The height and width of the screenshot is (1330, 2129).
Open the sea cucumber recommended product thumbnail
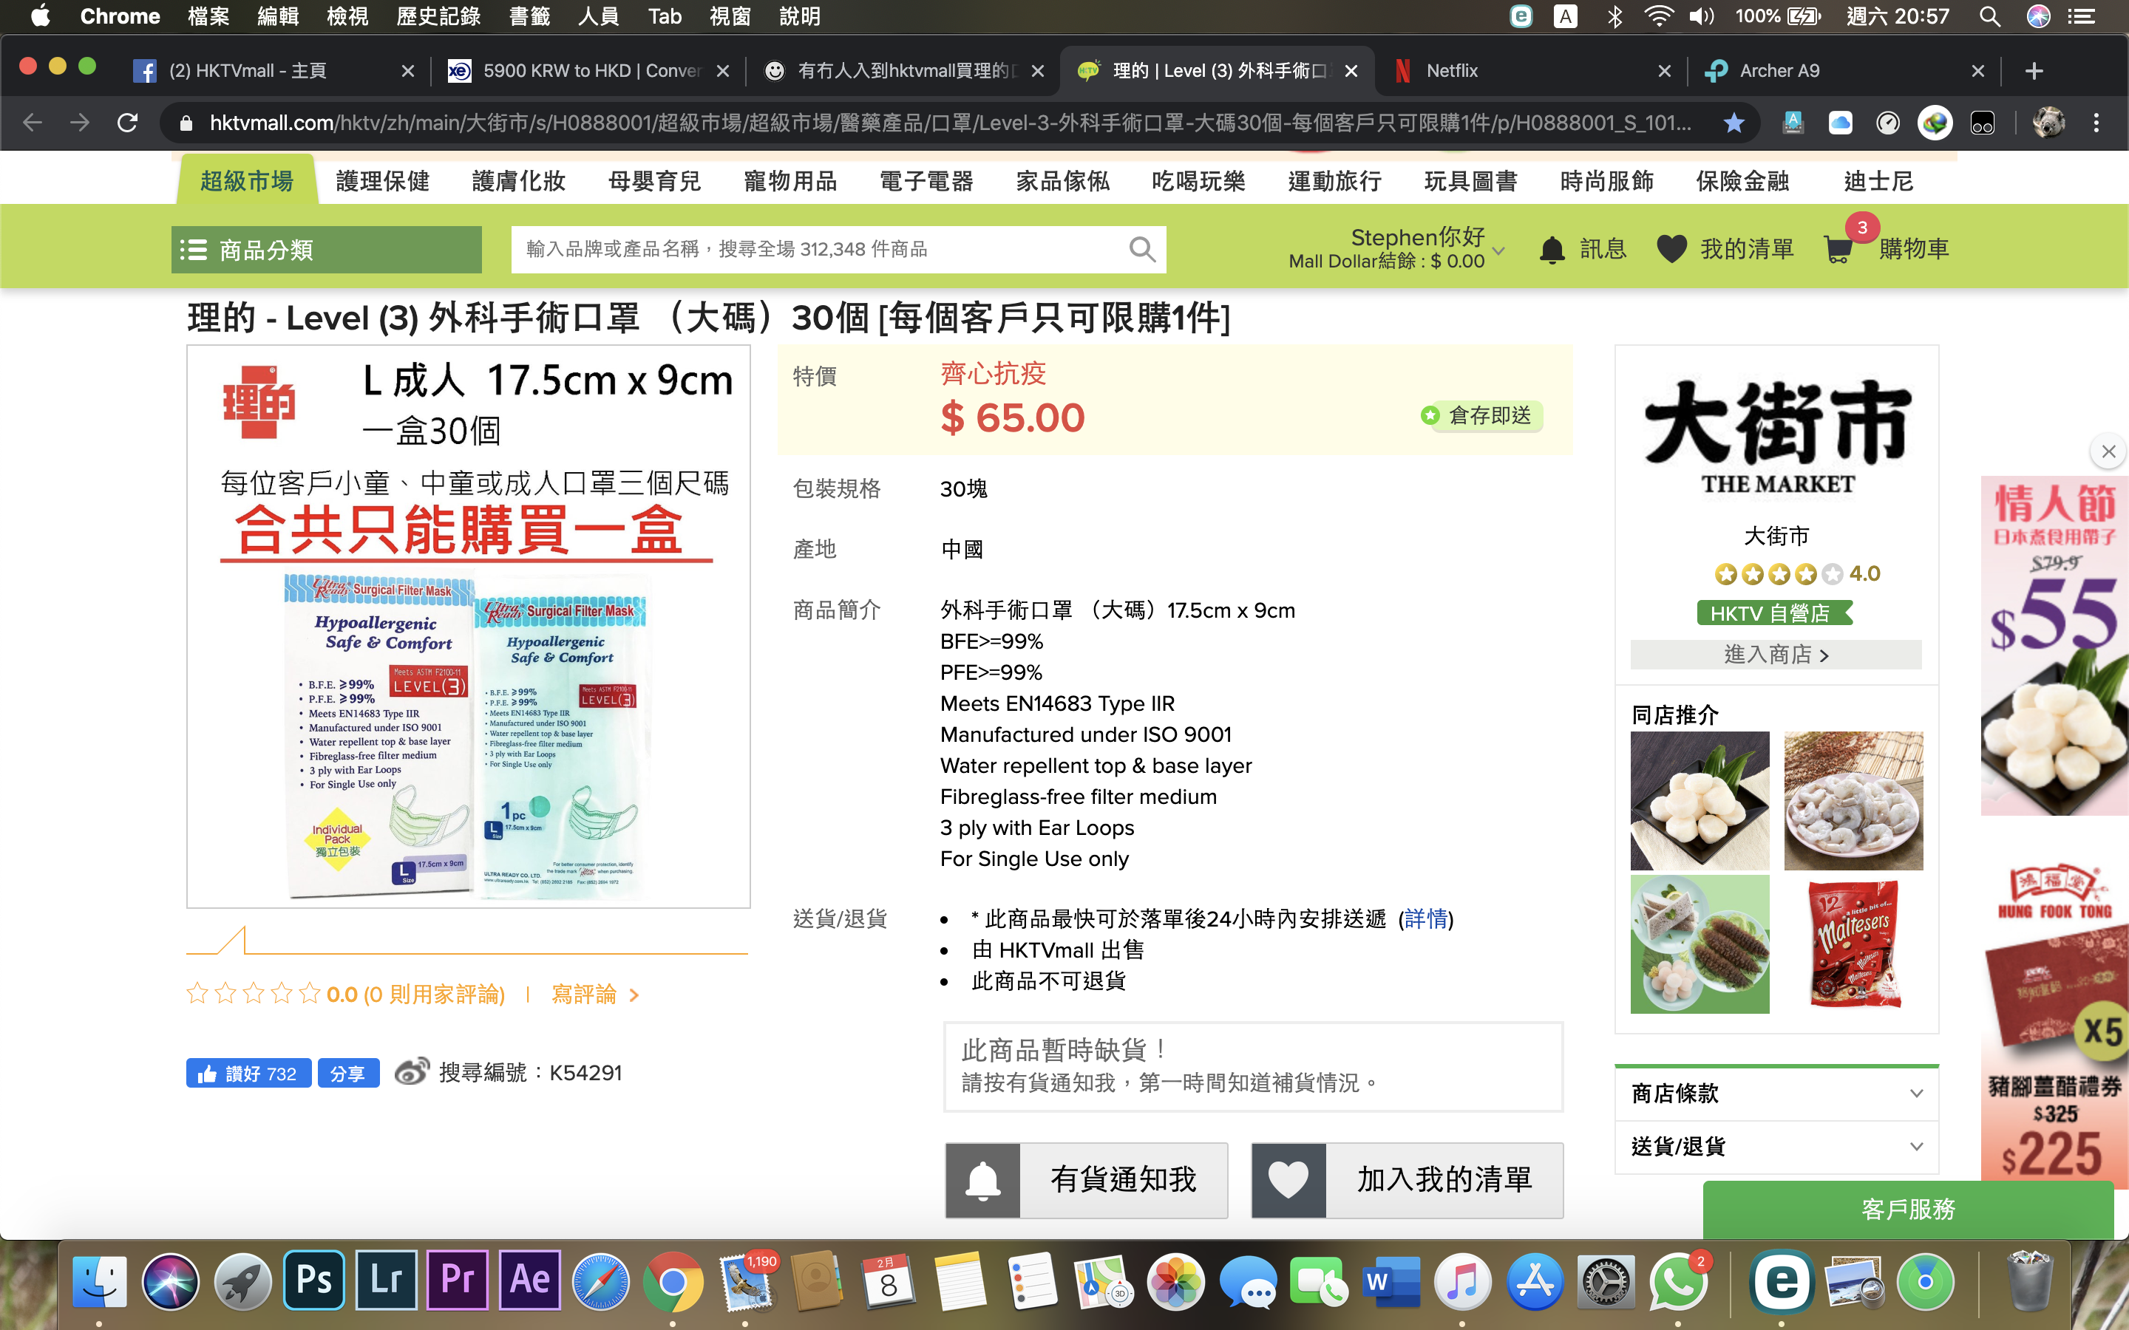point(1700,944)
